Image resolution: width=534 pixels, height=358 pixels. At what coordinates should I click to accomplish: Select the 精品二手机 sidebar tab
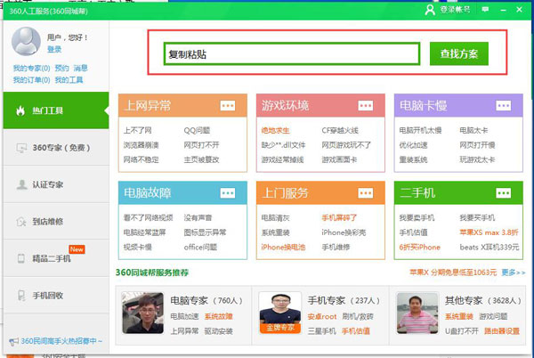point(56,258)
